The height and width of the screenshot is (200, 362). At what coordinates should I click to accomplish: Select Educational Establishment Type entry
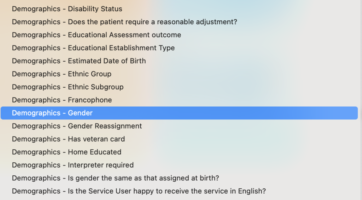pyautogui.click(x=93, y=48)
